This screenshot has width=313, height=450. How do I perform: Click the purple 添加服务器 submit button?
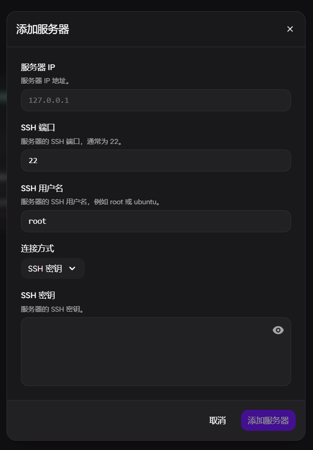pos(268,421)
